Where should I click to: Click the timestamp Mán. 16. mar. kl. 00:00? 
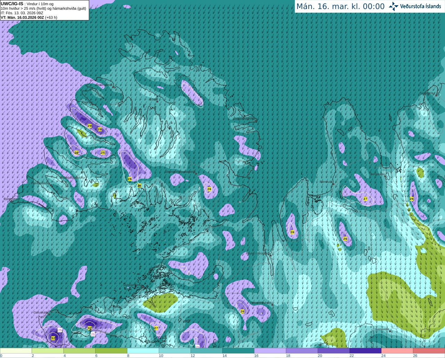tap(340, 7)
